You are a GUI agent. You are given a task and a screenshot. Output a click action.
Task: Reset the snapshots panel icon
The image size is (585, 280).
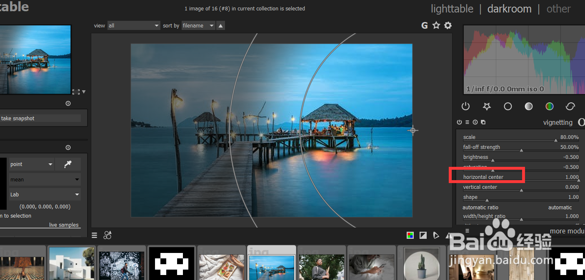[x=68, y=104]
